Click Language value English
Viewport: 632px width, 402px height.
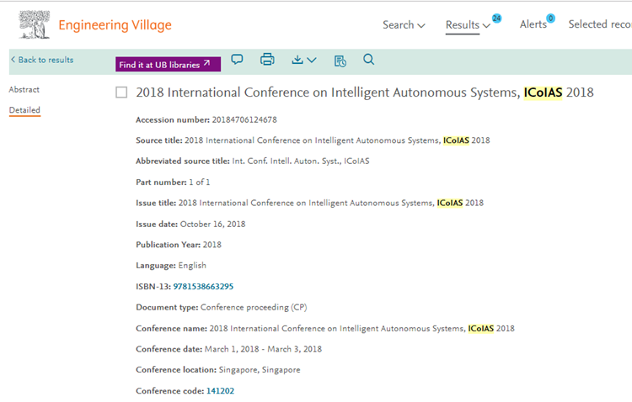192,266
